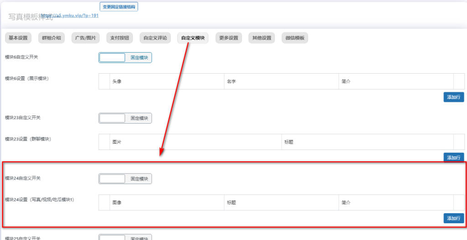Go to the 微信模板 tab
Viewport: 467px width, 240px height.
pos(295,38)
